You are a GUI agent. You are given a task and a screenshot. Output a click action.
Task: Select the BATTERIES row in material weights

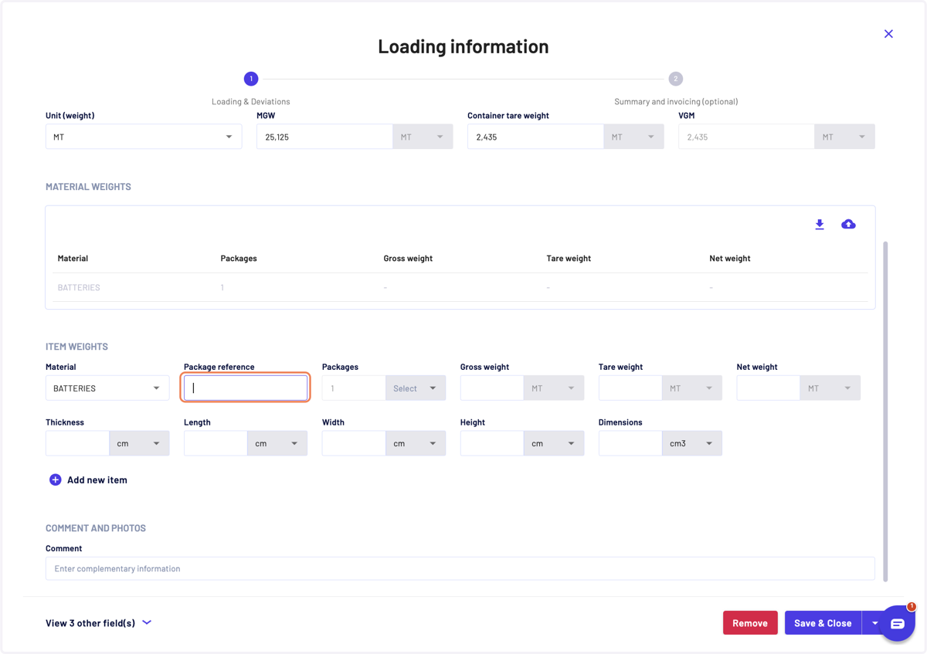point(460,287)
